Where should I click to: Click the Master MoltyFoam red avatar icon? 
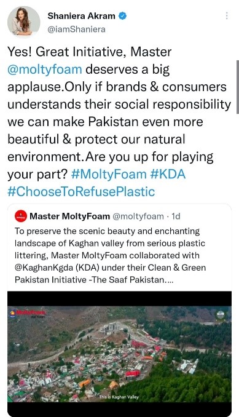coord(21,216)
